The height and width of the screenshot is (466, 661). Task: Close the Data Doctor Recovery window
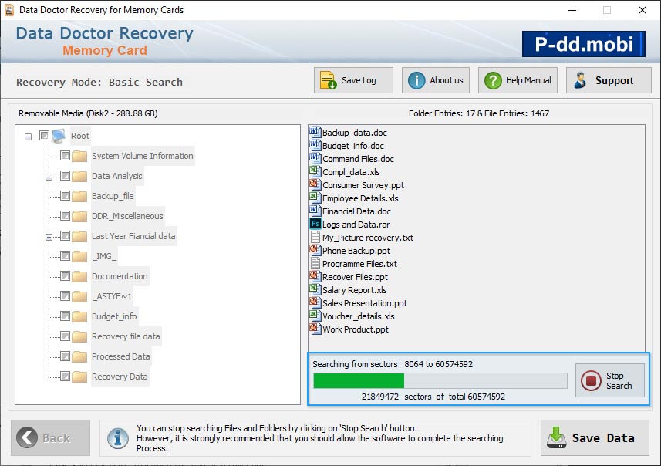point(642,10)
